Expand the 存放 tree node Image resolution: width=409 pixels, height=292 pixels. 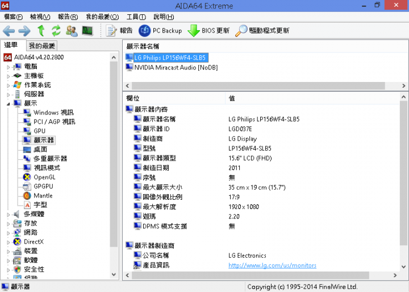click(x=9, y=224)
